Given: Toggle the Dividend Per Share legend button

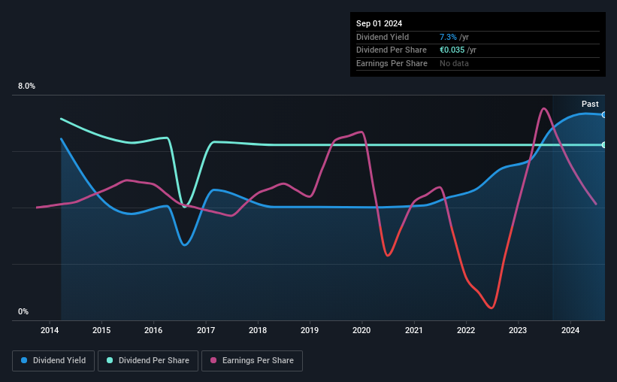Looking at the screenshot, I should 148,361.
